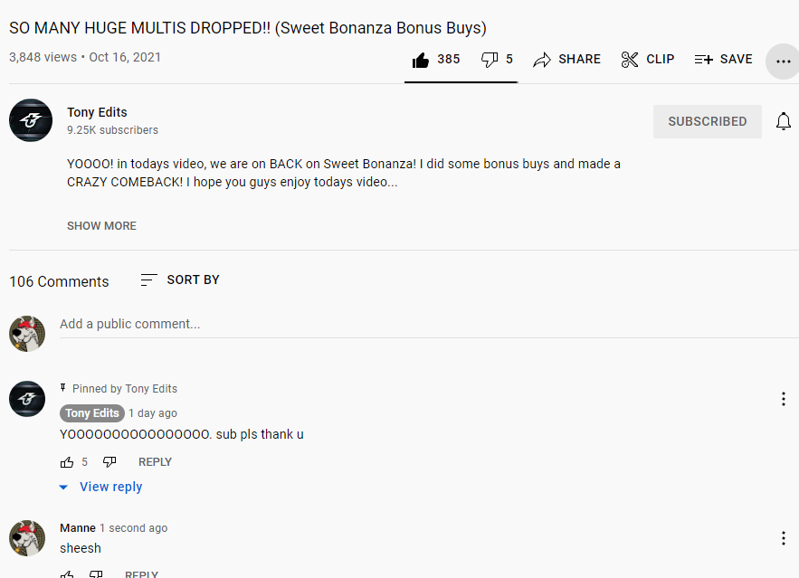799x578 pixels.
Task: Click the 'sheesh' comment text
Action: pos(81,548)
